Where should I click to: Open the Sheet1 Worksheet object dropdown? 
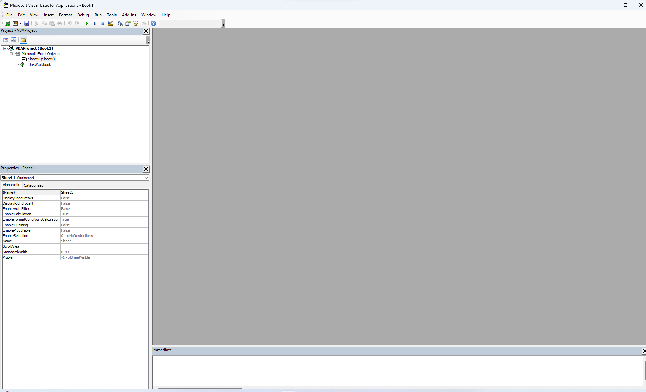(146, 178)
